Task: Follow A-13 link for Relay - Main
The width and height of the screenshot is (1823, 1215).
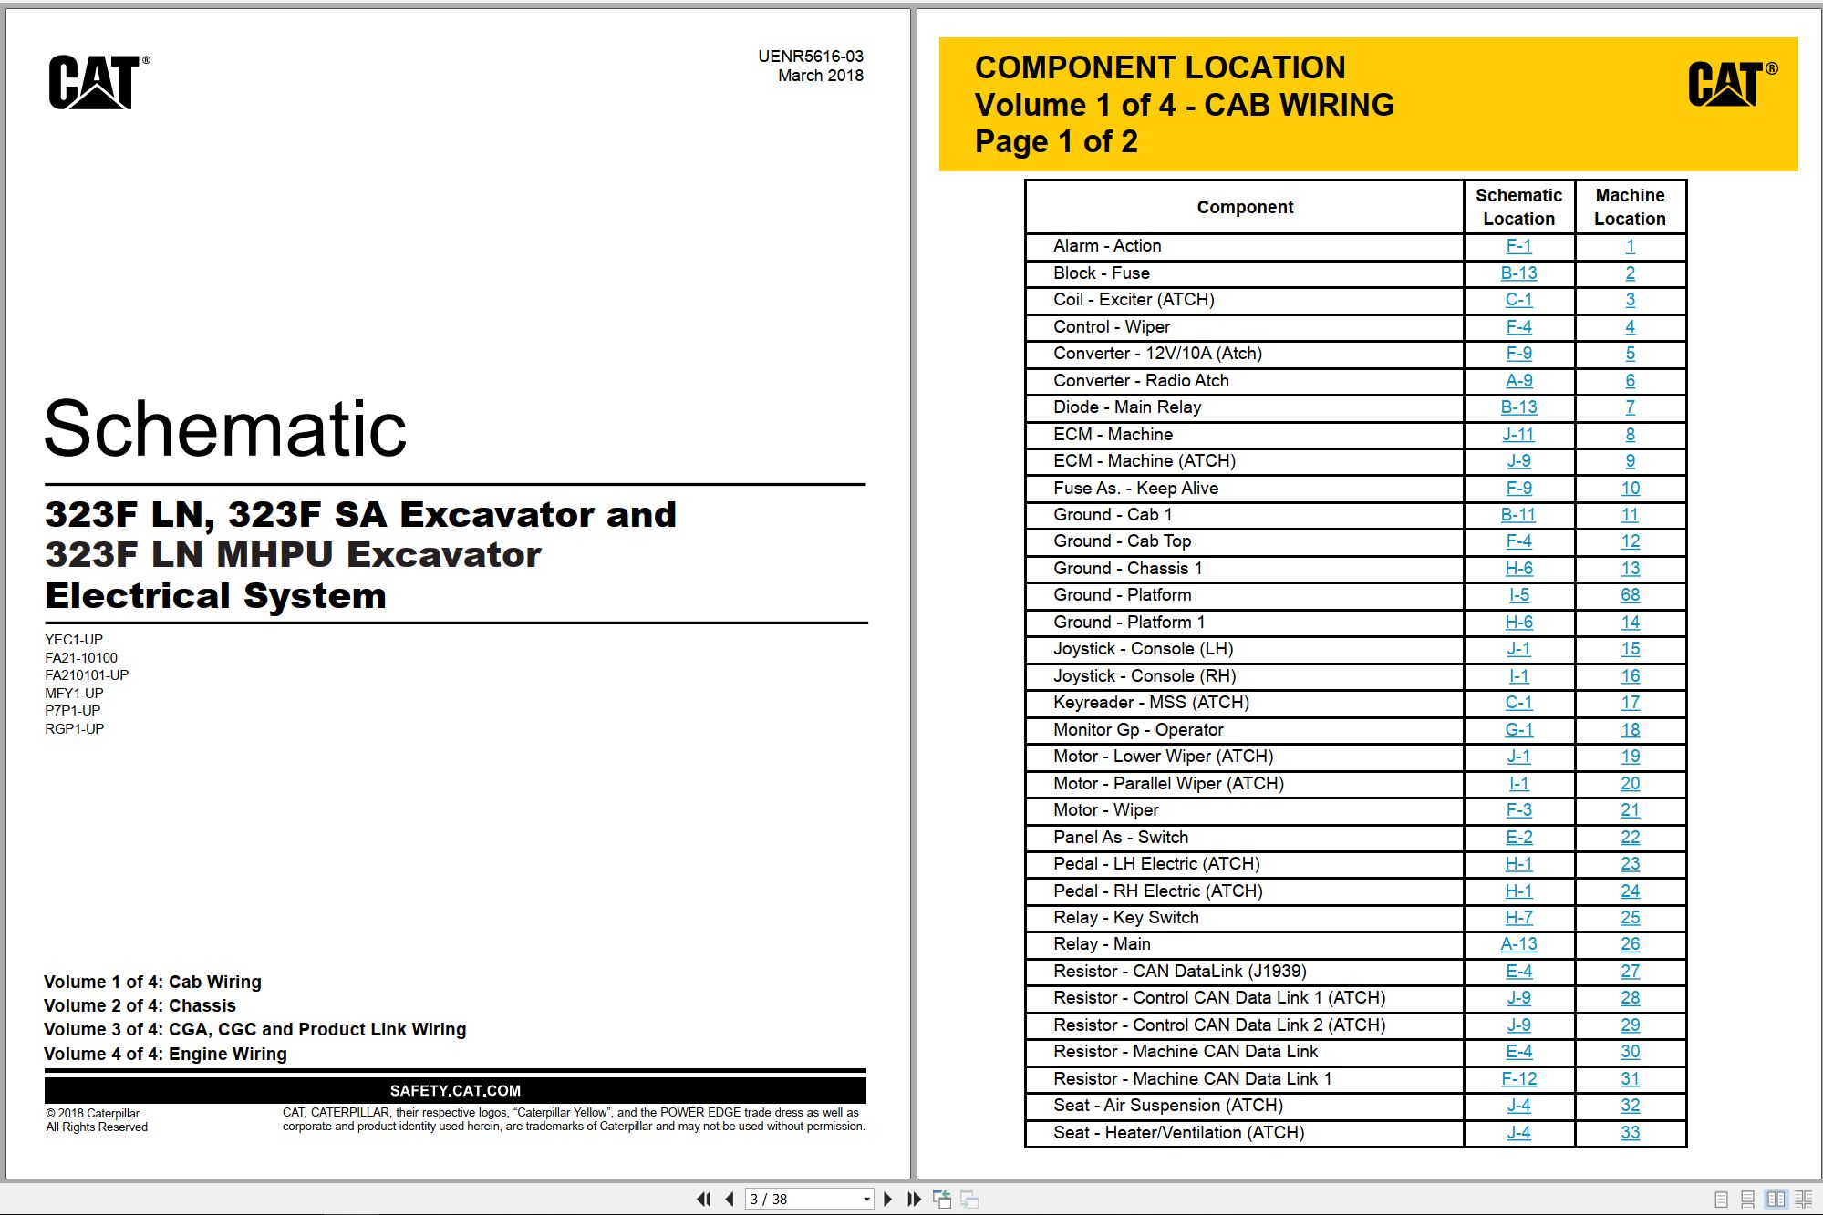Action: 1518,944
